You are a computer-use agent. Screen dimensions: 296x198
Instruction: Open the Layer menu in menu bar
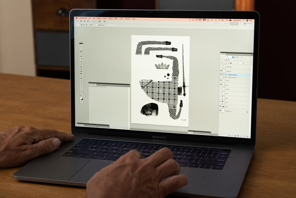[104, 18]
